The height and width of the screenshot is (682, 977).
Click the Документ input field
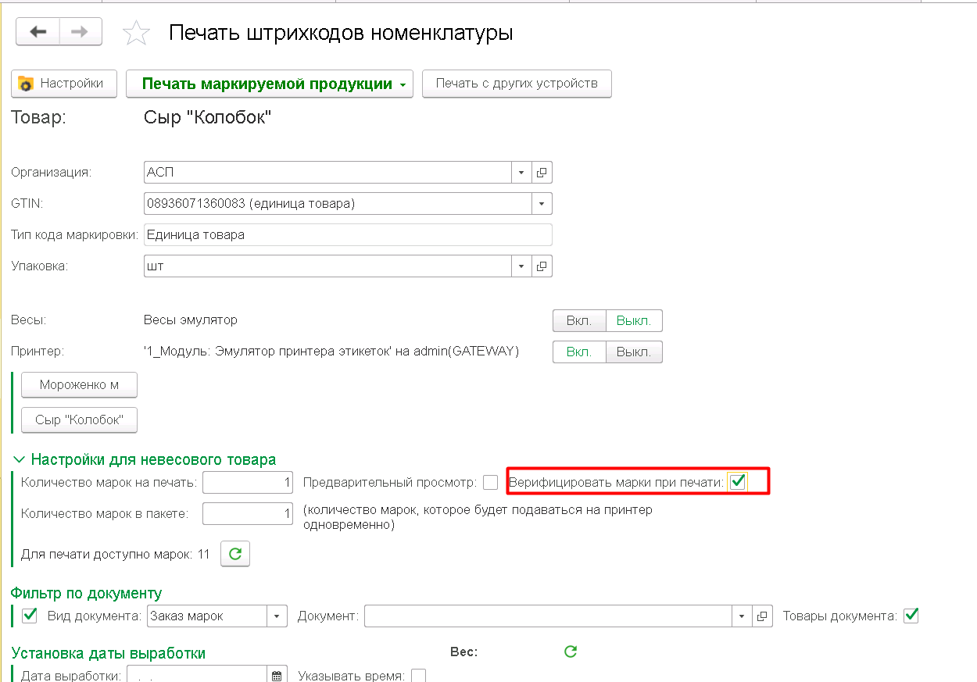(x=548, y=616)
